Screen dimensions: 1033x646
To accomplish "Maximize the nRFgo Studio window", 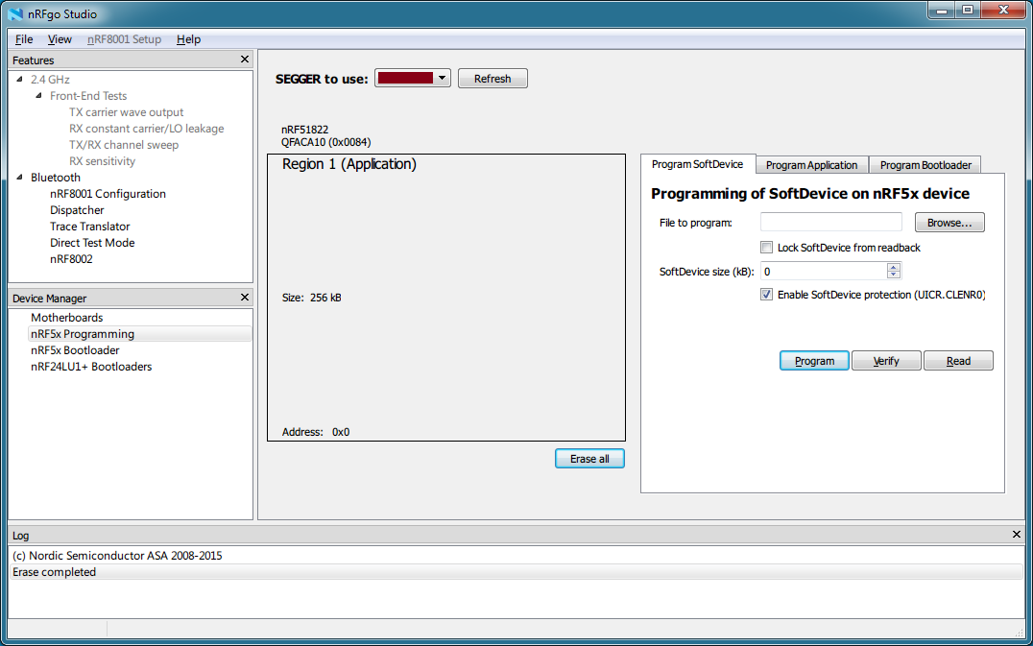I will click(967, 10).
